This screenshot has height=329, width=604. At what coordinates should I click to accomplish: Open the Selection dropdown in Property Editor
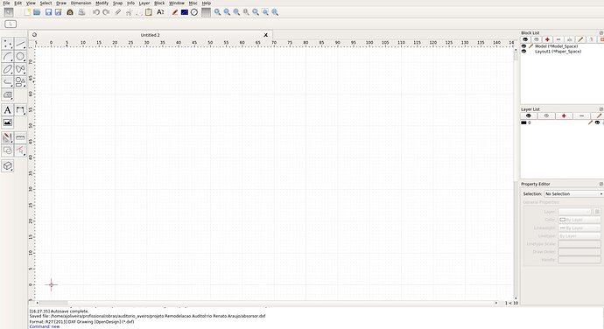tap(573, 193)
